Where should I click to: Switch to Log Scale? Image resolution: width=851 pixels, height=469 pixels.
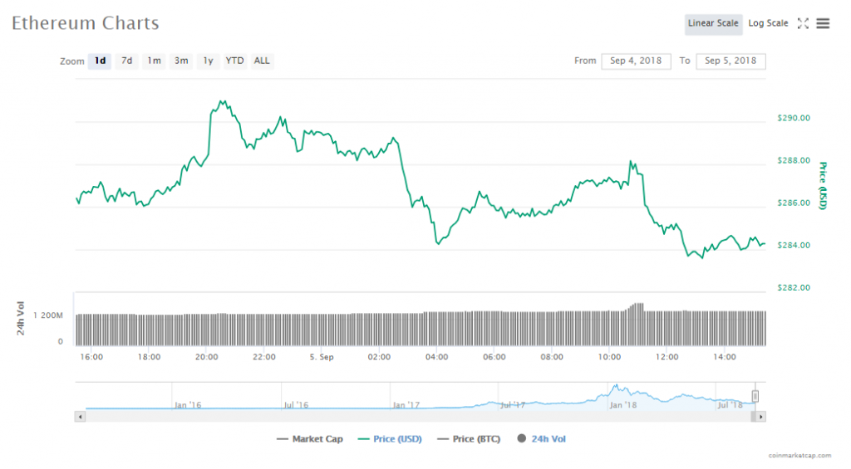point(768,23)
